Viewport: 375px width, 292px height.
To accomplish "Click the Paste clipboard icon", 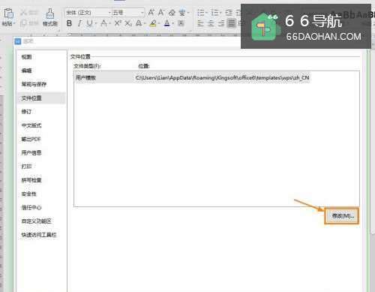I will point(8,14).
